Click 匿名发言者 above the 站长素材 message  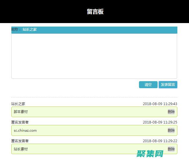(x=20, y=141)
